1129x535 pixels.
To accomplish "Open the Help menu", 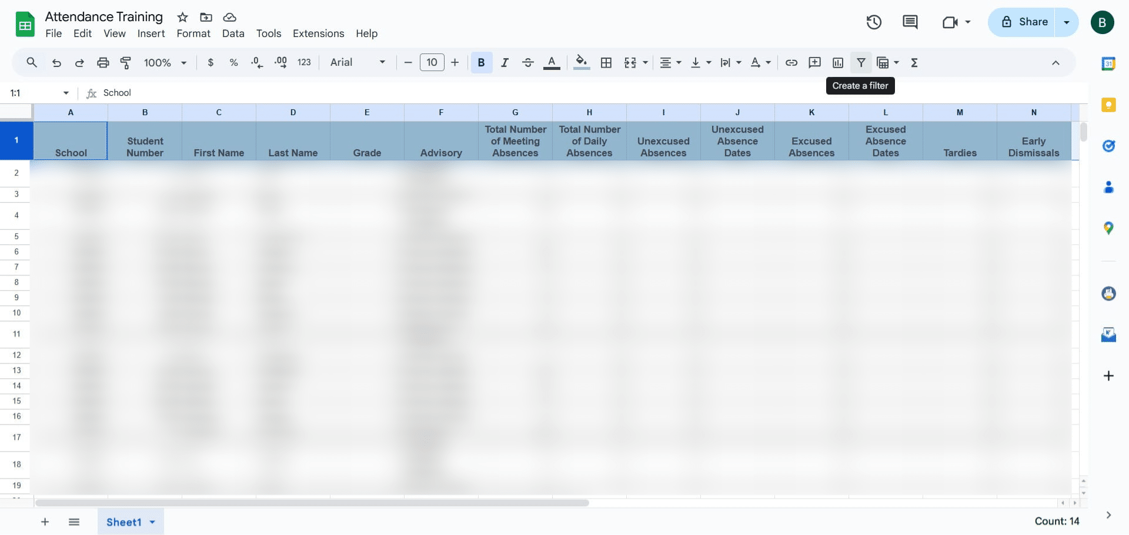I will 366,33.
